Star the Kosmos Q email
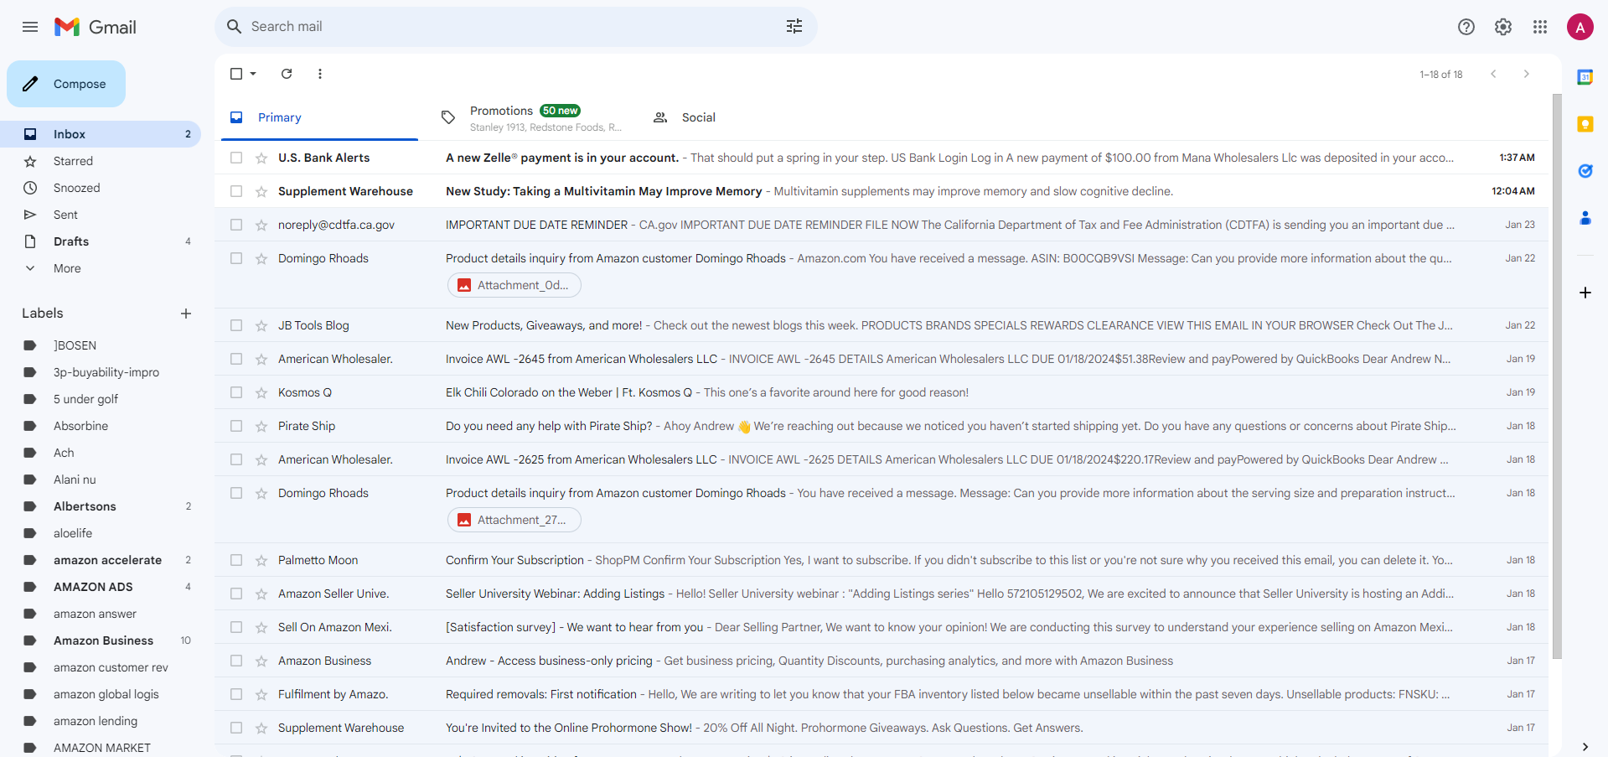1608x757 pixels. [x=261, y=392]
